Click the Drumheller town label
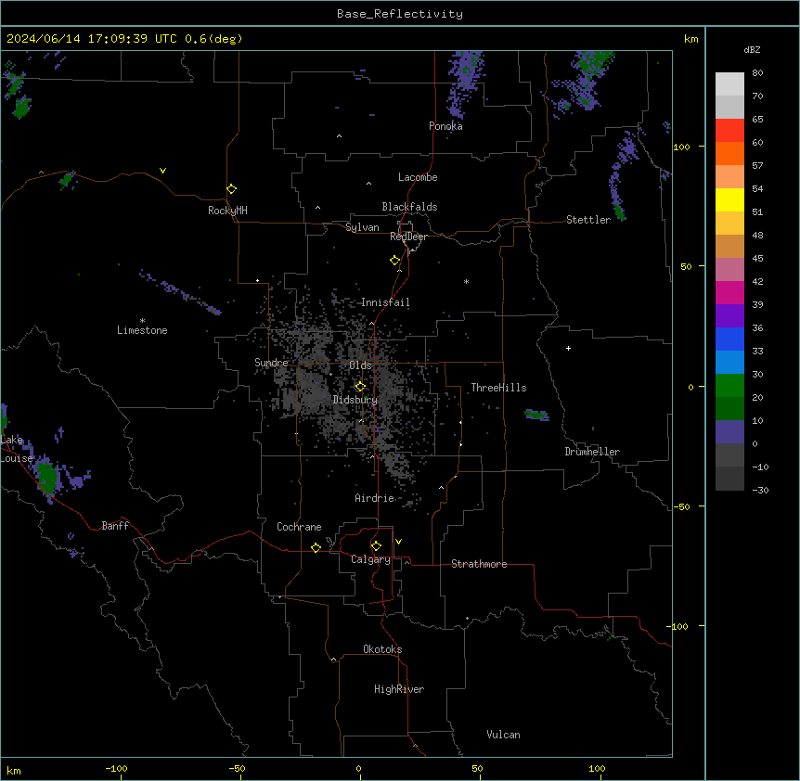This screenshot has height=781, width=800. 592,452
